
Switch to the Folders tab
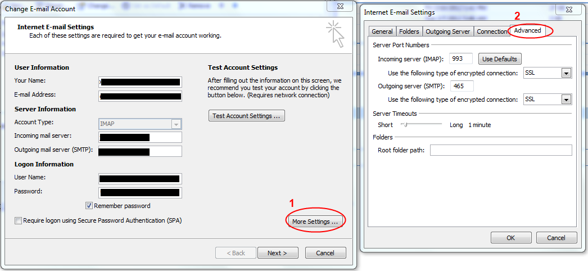click(409, 31)
